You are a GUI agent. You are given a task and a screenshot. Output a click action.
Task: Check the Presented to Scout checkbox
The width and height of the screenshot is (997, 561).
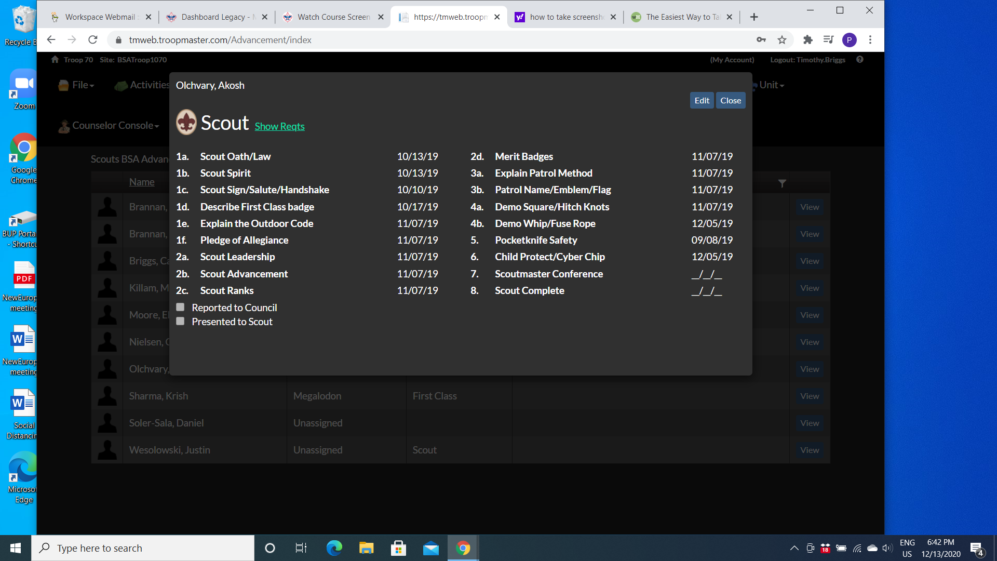click(180, 322)
